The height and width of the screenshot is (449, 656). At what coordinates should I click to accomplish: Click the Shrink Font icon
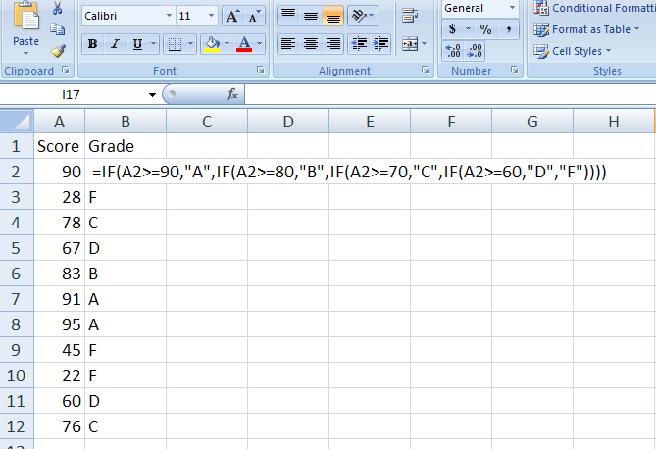click(254, 16)
